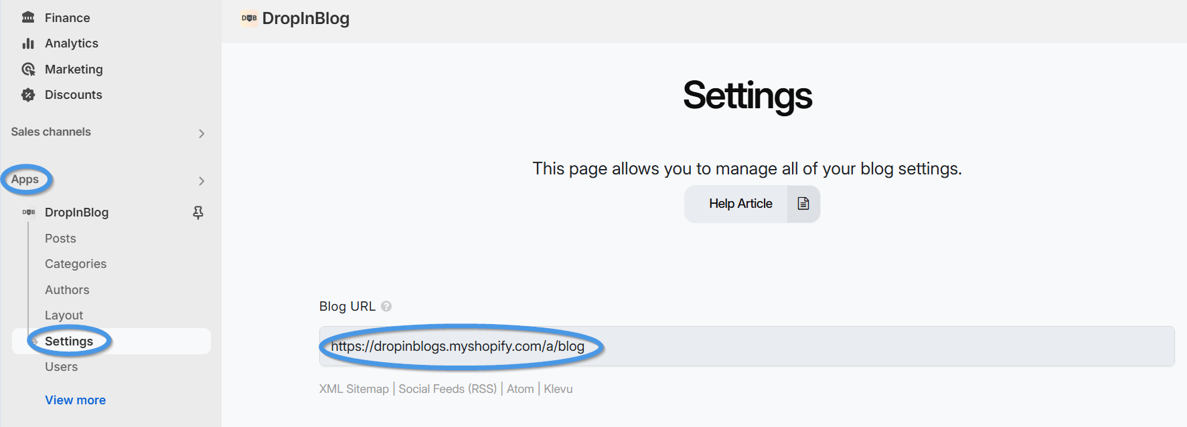1187x427 pixels.
Task: Go to Posts under DropInBlog
Action: (x=60, y=239)
